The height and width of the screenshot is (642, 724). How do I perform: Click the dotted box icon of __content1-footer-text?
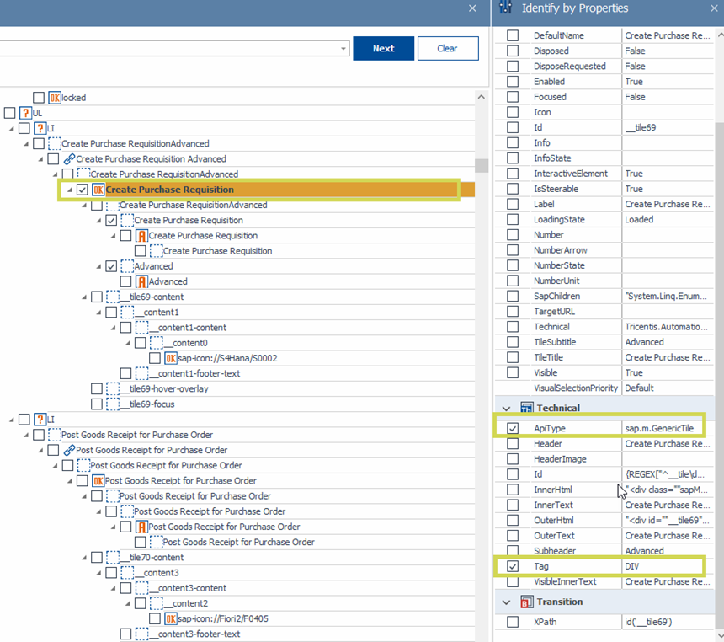(141, 373)
